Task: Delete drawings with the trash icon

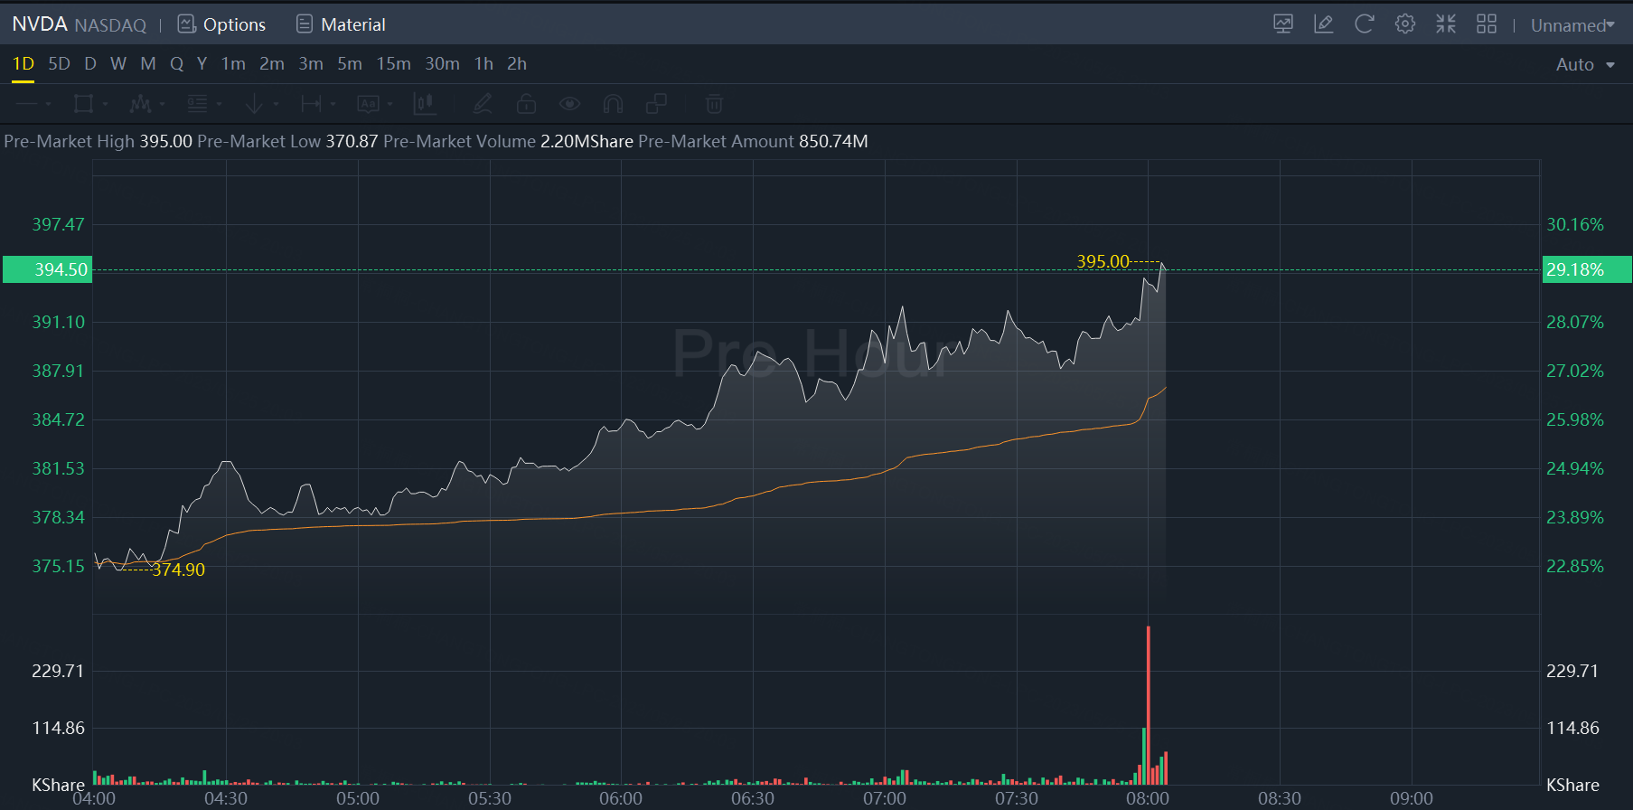Action: tap(714, 104)
